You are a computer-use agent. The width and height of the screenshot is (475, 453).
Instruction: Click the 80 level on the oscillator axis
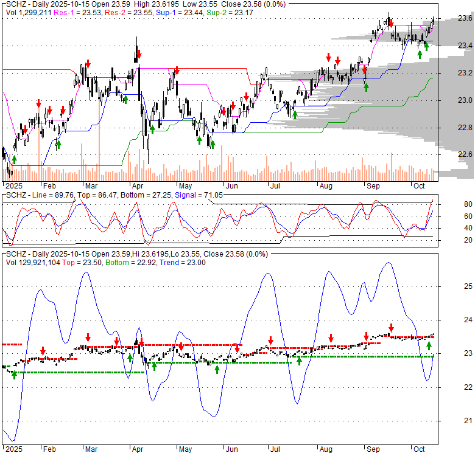tap(468, 204)
